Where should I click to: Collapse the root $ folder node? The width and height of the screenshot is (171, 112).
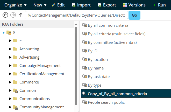[3, 33]
